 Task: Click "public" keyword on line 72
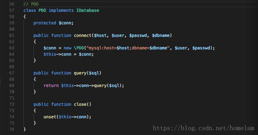41,104
